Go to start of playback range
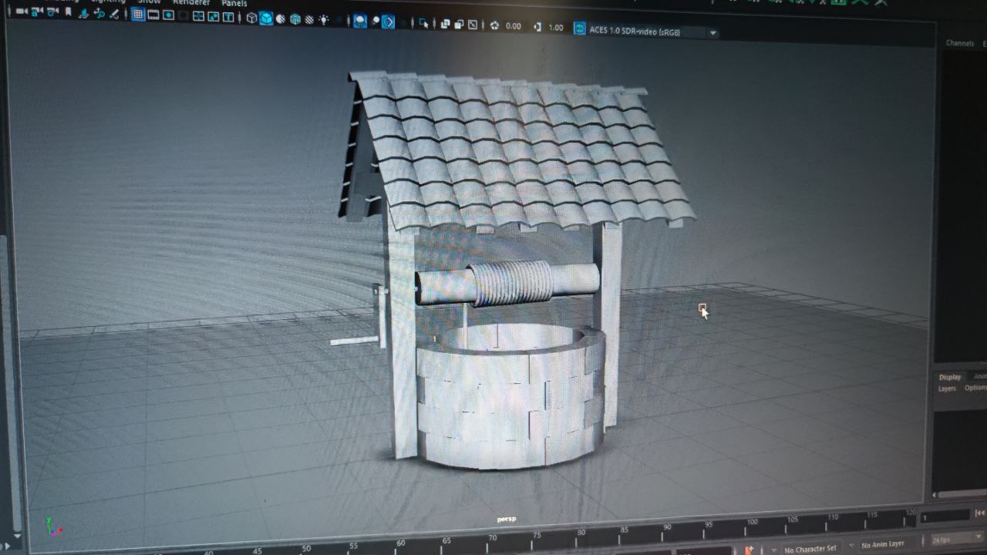This screenshot has width=987, height=555. (x=980, y=513)
